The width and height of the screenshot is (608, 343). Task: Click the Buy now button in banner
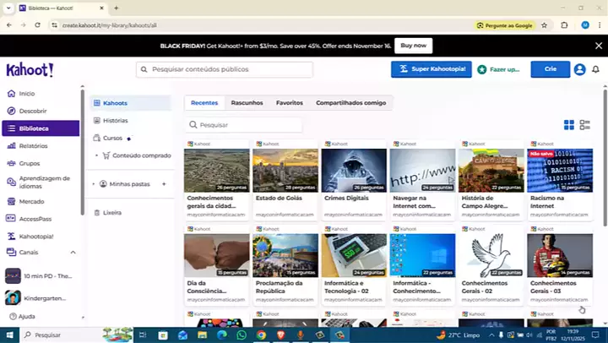click(x=414, y=46)
